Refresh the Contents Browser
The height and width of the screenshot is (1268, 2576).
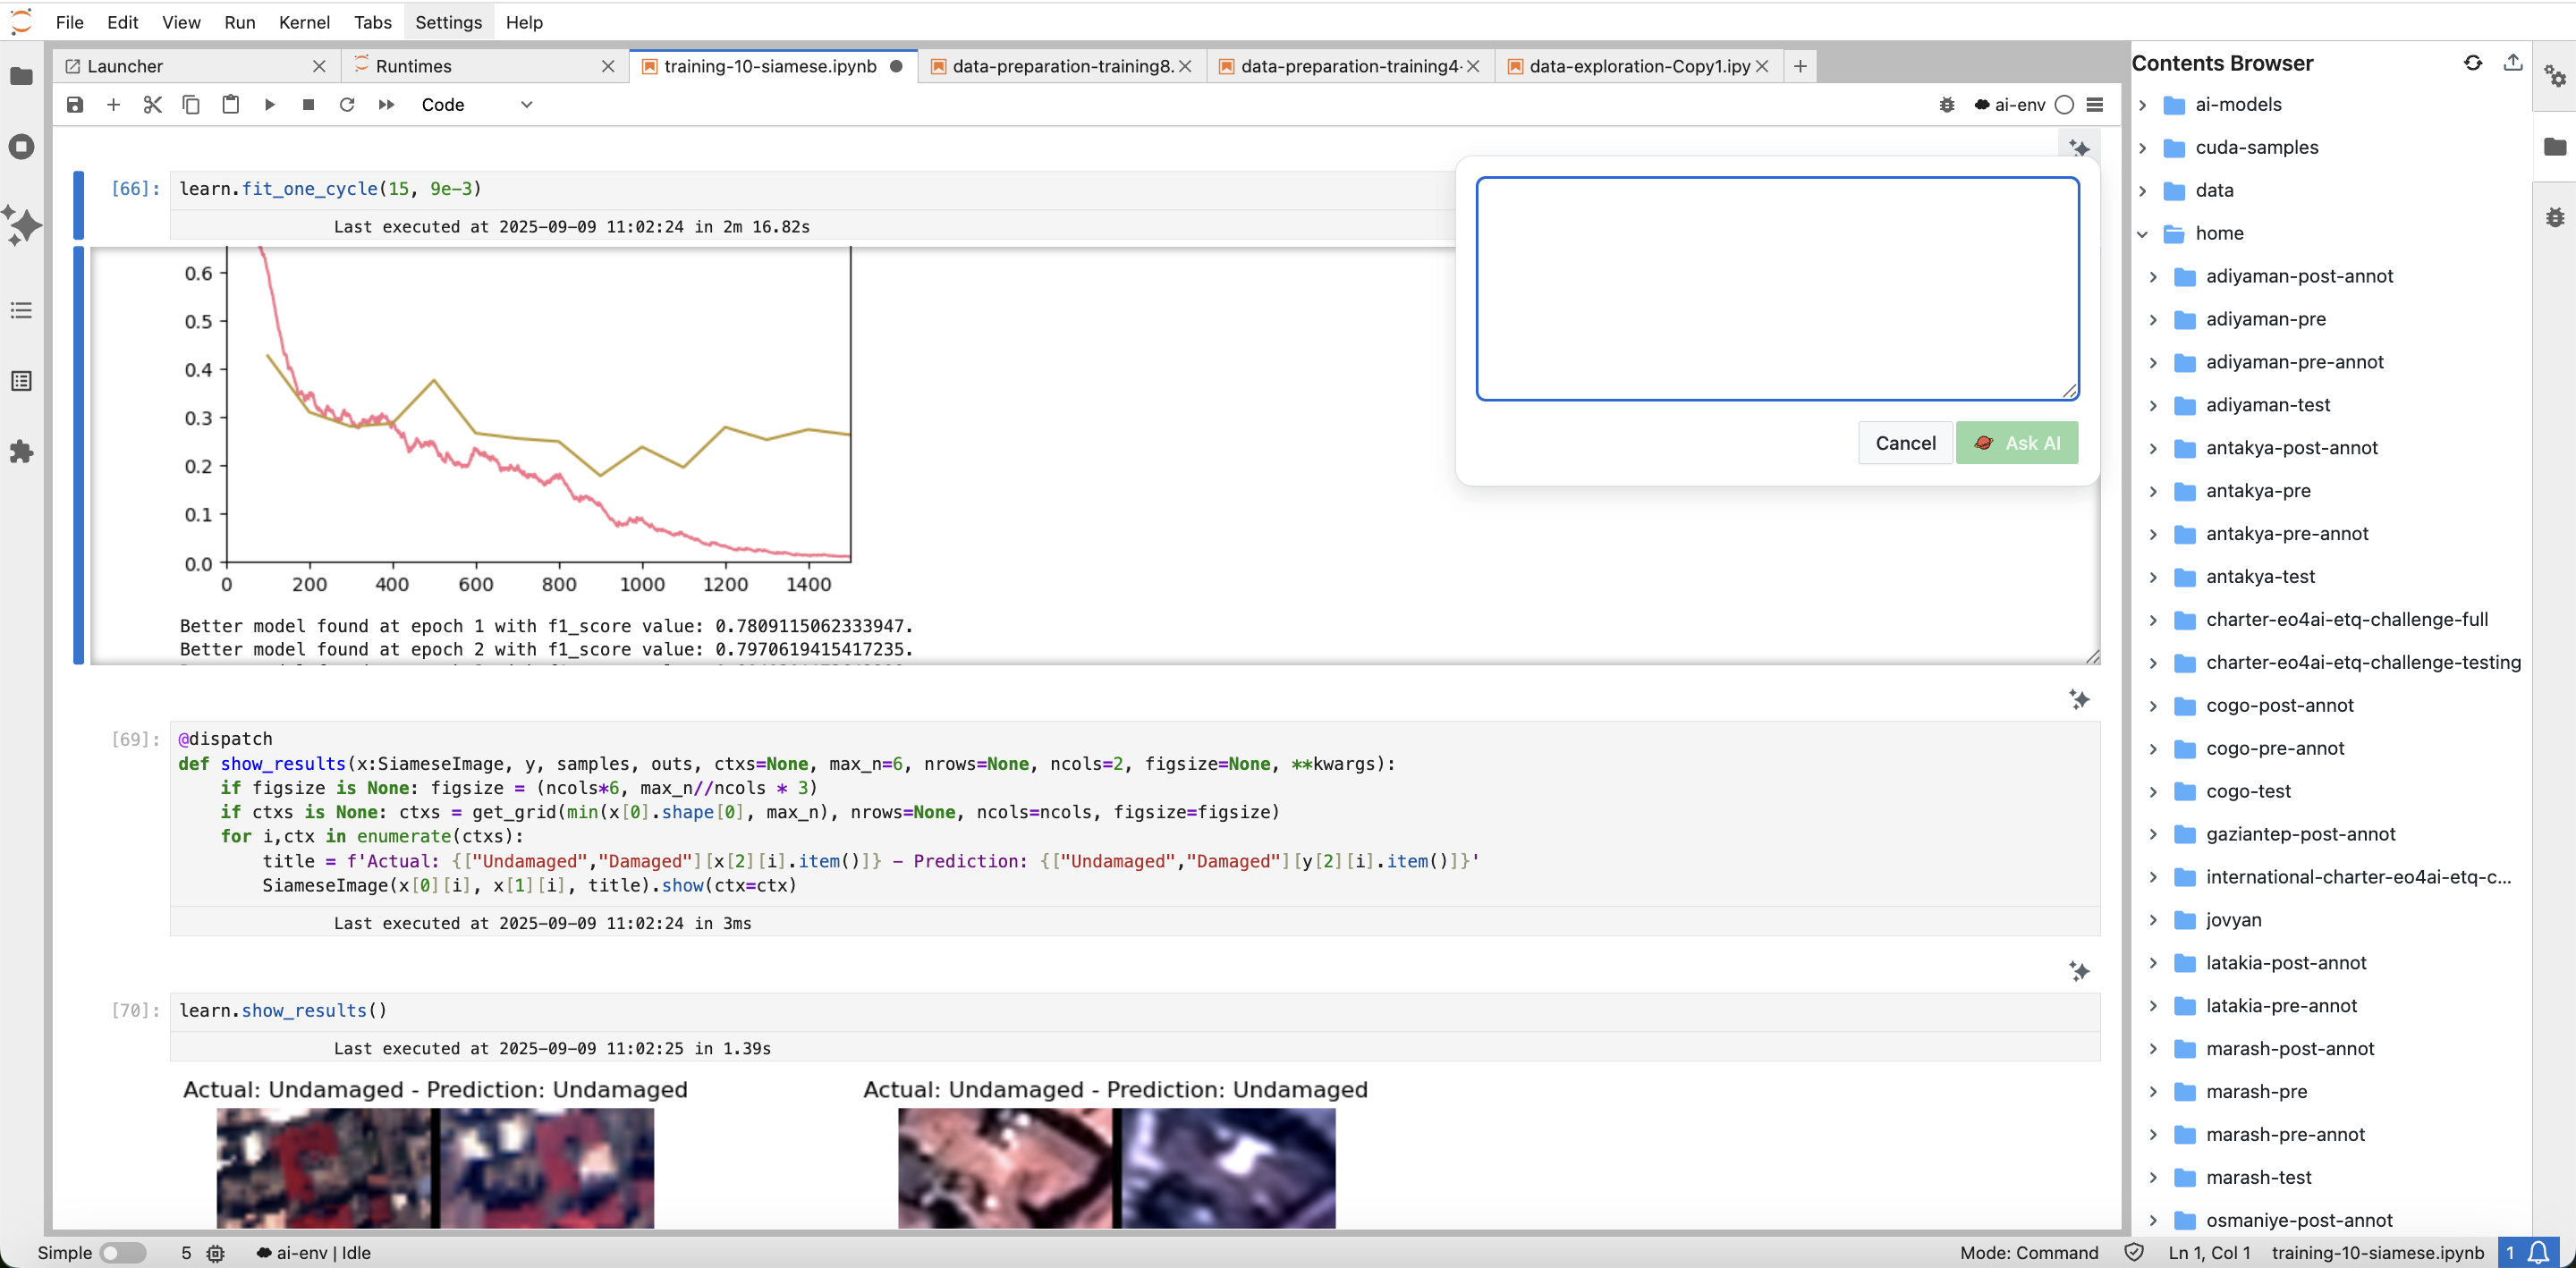[2472, 63]
